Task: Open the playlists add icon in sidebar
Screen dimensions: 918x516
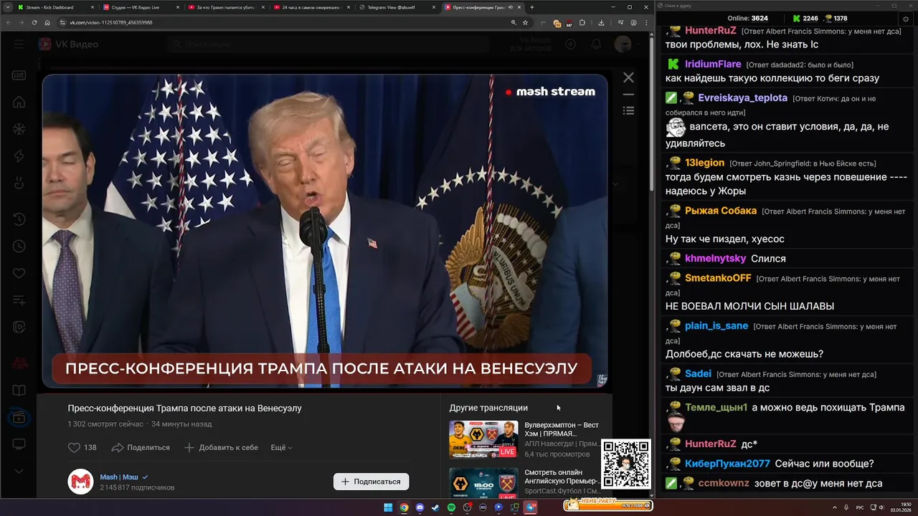Action: click(19, 300)
